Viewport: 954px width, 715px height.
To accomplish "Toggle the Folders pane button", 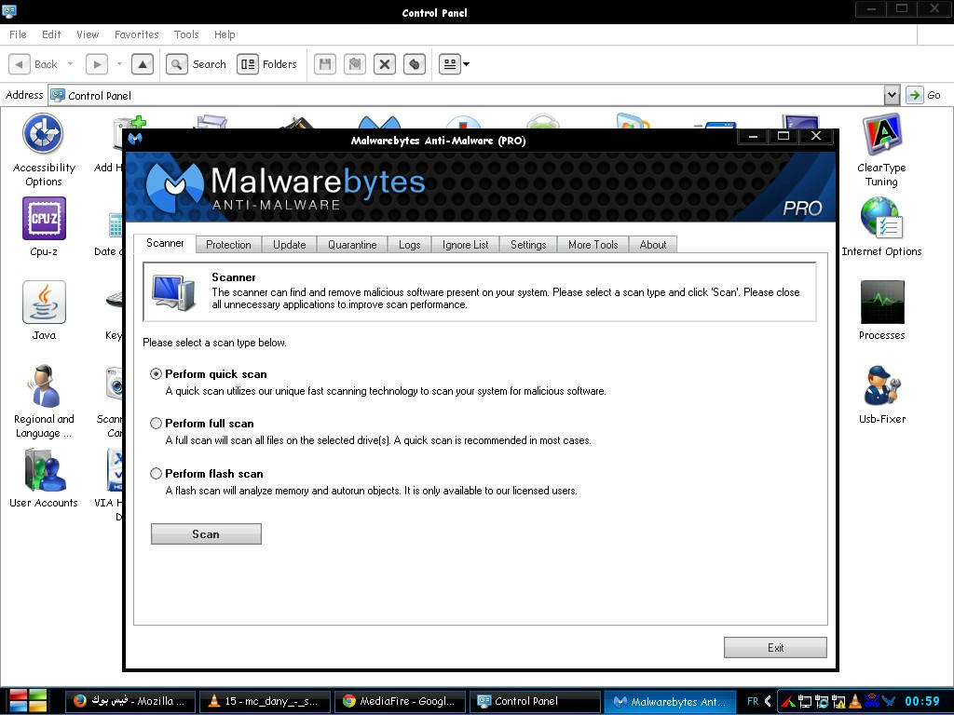I will pyautogui.click(x=267, y=64).
